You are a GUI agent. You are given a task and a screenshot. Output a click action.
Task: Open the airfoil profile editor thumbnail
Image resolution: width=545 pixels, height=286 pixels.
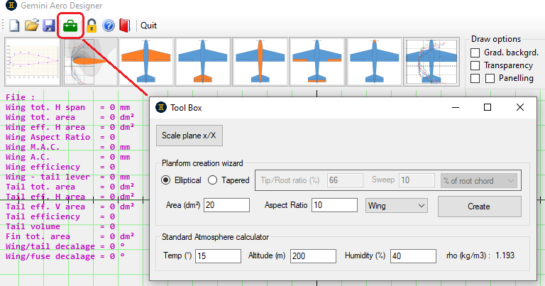33,62
